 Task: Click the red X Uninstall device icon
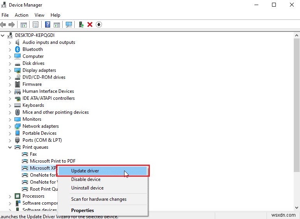point(90,24)
